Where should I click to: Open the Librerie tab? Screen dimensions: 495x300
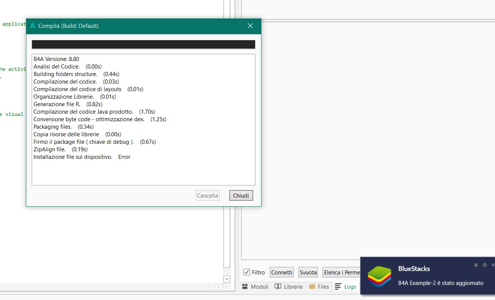(289, 287)
